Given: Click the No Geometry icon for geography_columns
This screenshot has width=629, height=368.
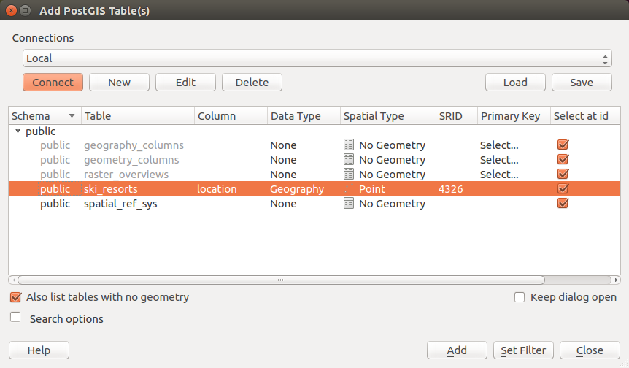Looking at the screenshot, I should pyautogui.click(x=349, y=145).
